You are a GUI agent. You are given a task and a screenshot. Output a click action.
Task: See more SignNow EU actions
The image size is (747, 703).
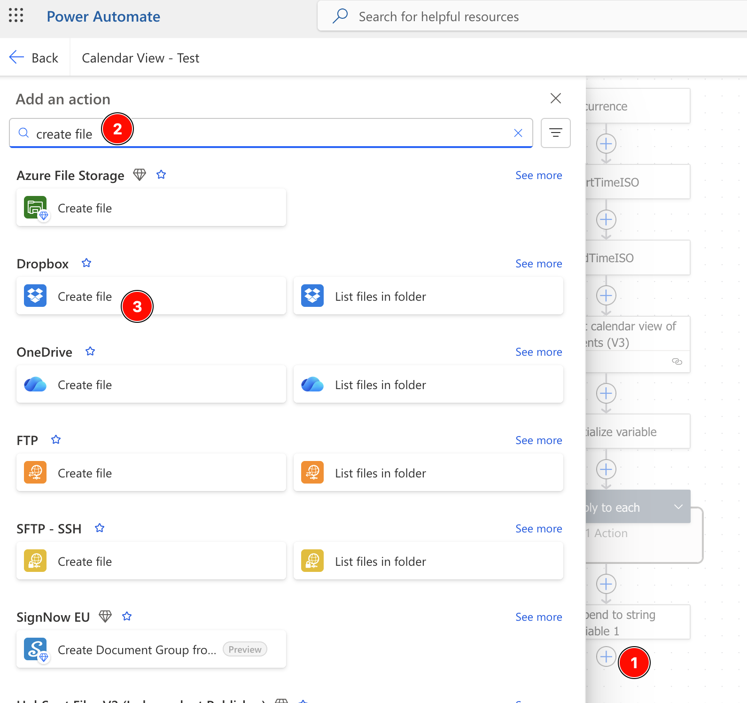coord(539,617)
